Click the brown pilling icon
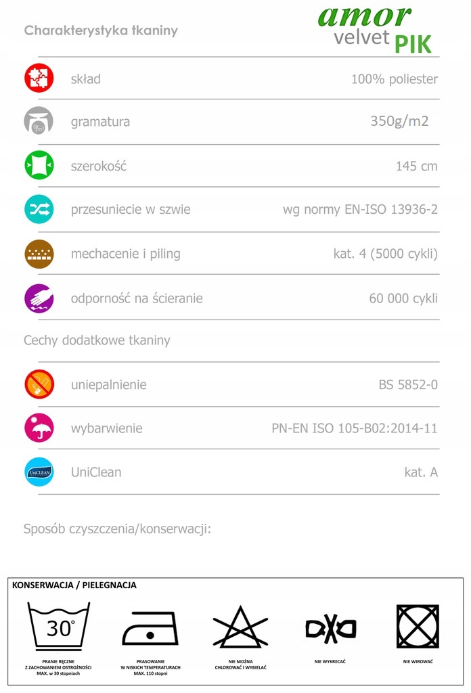This screenshot has height=693, width=471. [39, 254]
